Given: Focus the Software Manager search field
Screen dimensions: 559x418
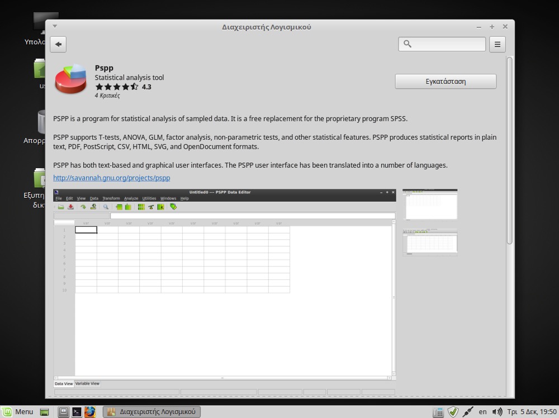Looking at the screenshot, I should [442, 44].
